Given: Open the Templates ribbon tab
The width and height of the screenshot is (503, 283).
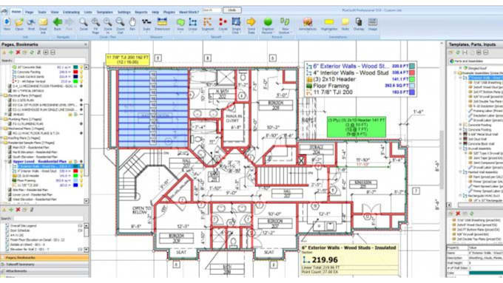Looking at the screenshot, I should 104,12.
